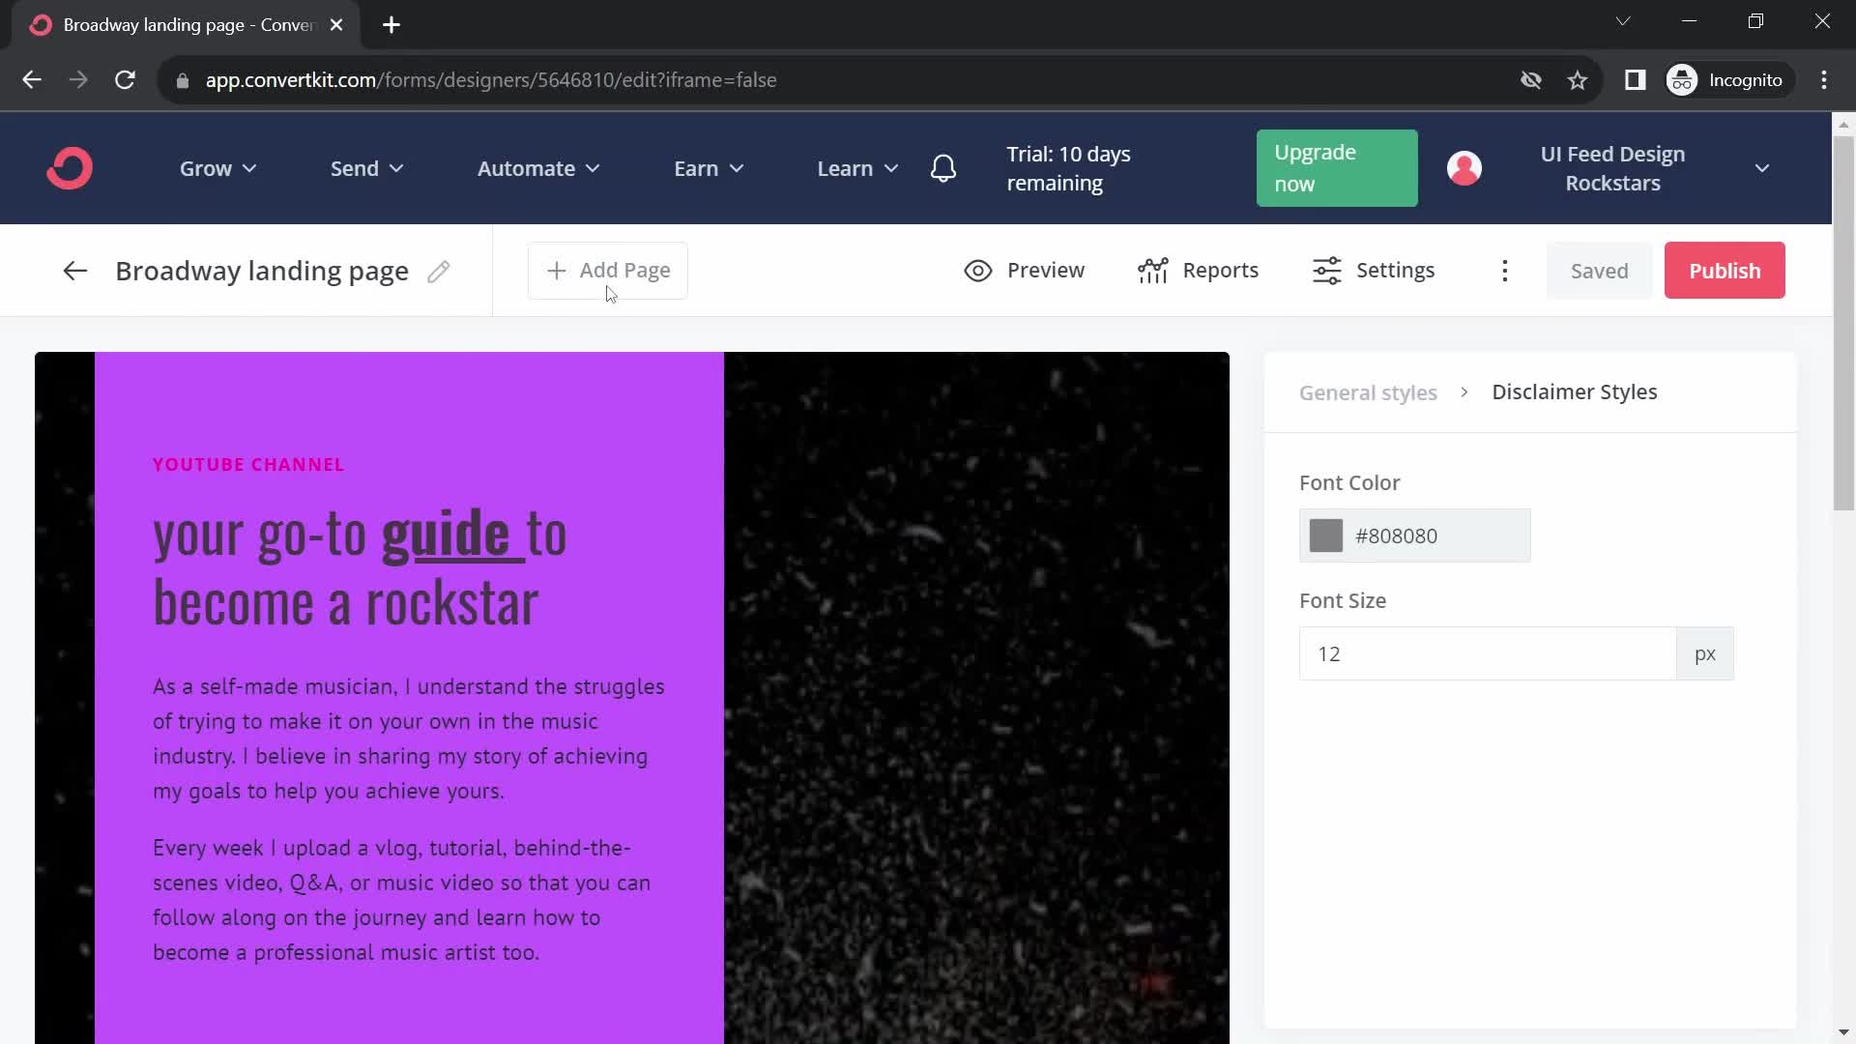Click the bell notification icon
This screenshot has height=1044, width=1856.
pyautogui.click(x=943, y=167)
